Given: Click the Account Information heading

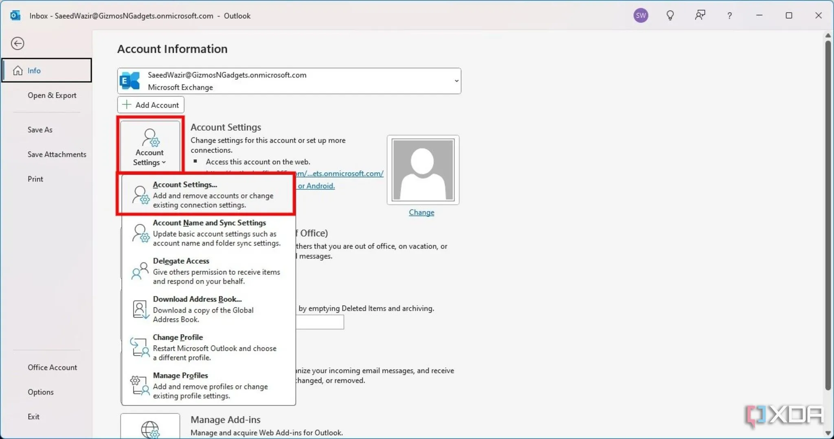Looking at the screenshot, I should [172, 49].
